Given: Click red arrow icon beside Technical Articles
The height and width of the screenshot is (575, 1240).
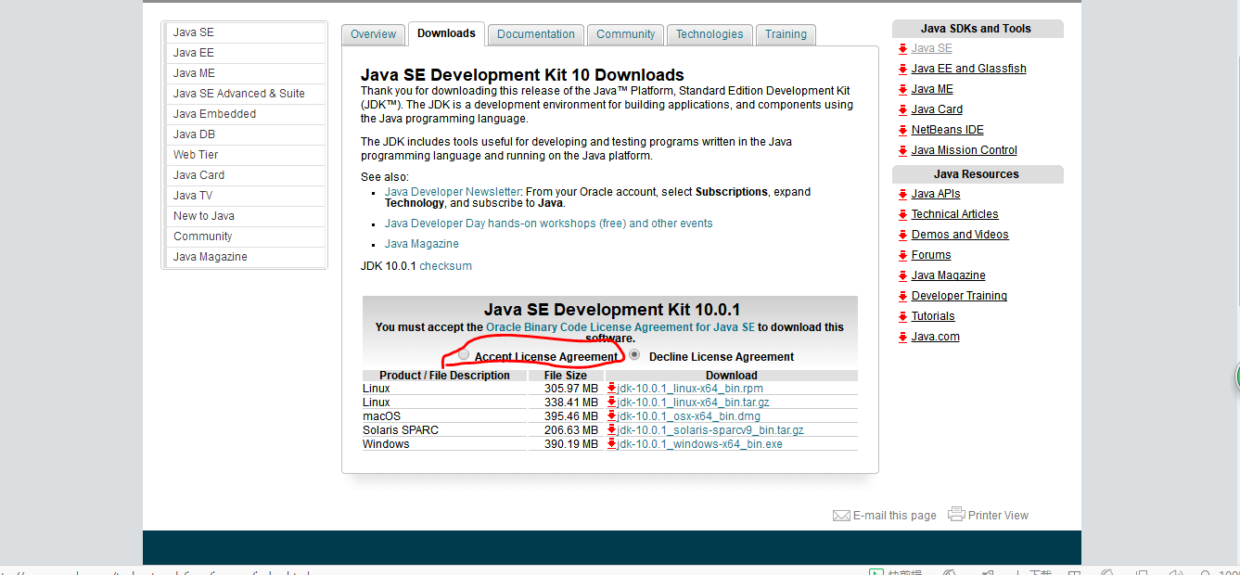Looking at the screenshot, I should tap(903, 214).
